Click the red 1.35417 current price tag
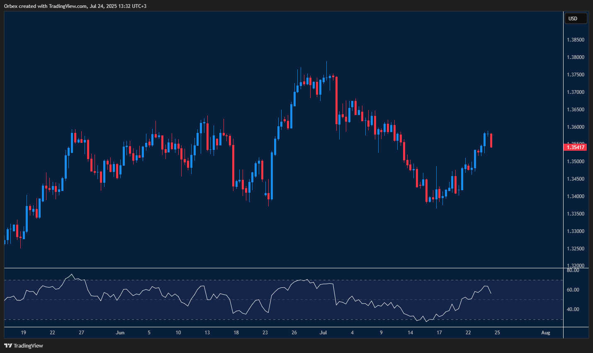The height and width of the screenshot is (353, 593). click(x=576, y=147)
